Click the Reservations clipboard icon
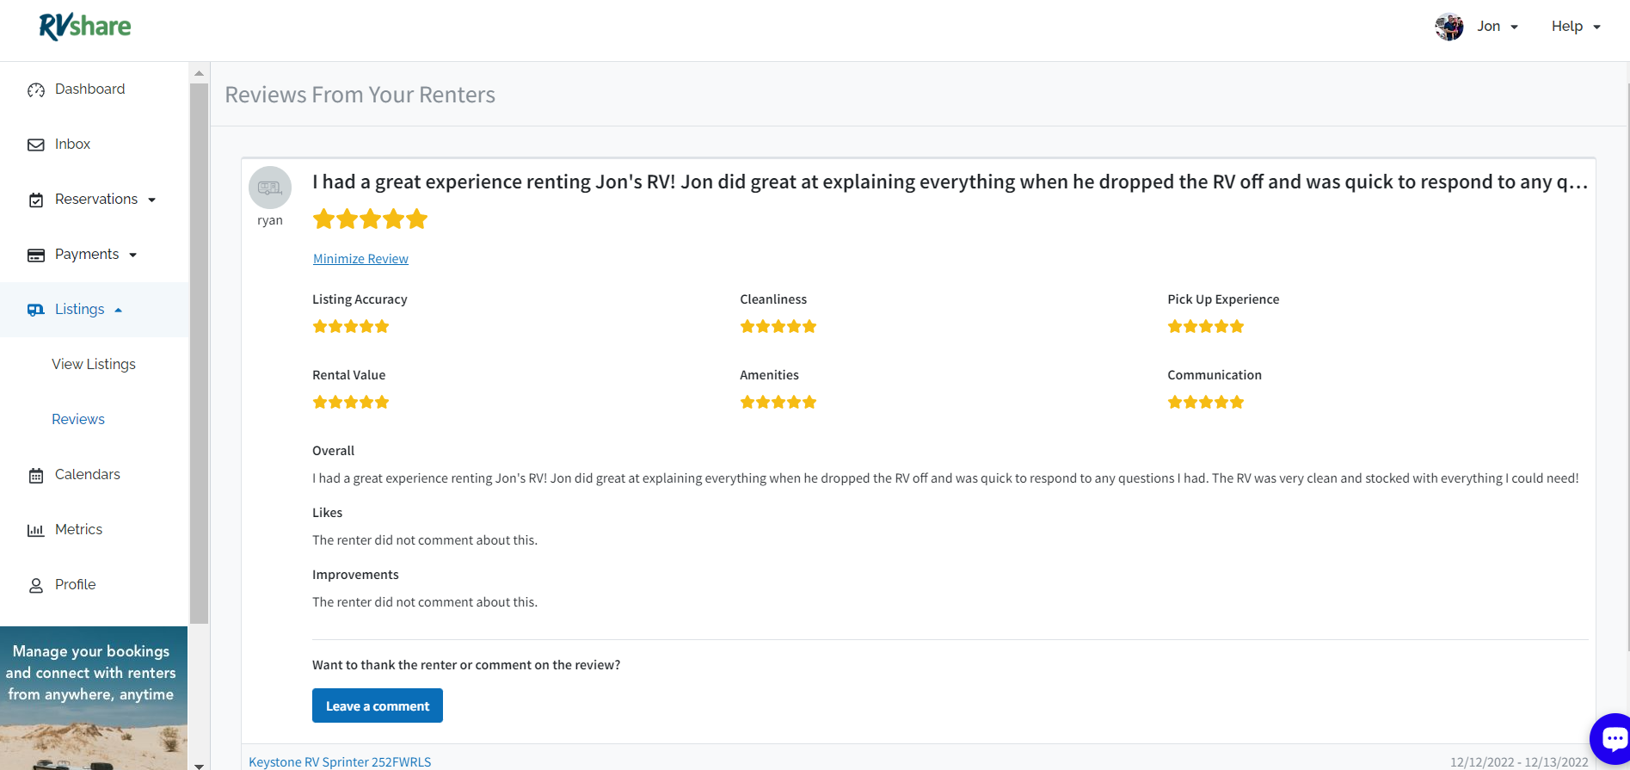 coord(35,199)
